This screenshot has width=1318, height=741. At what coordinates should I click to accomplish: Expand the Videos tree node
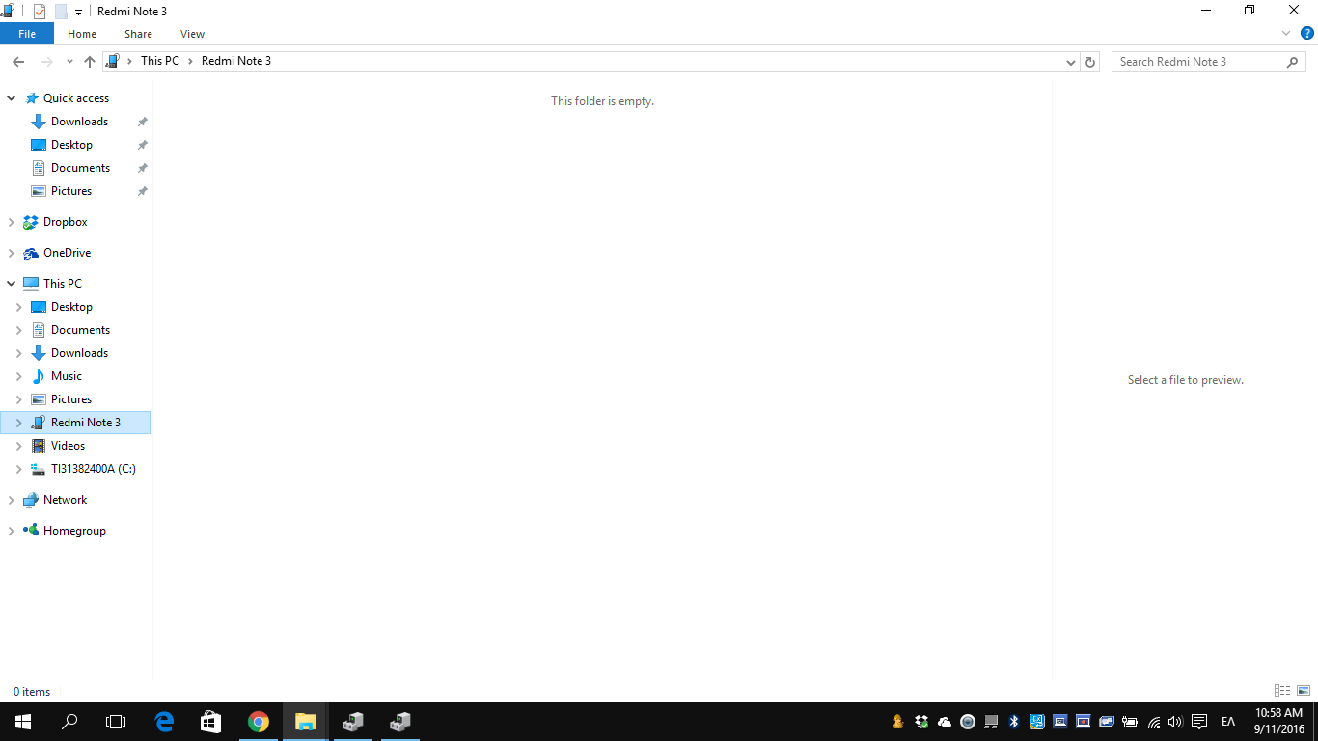(18, 446)
